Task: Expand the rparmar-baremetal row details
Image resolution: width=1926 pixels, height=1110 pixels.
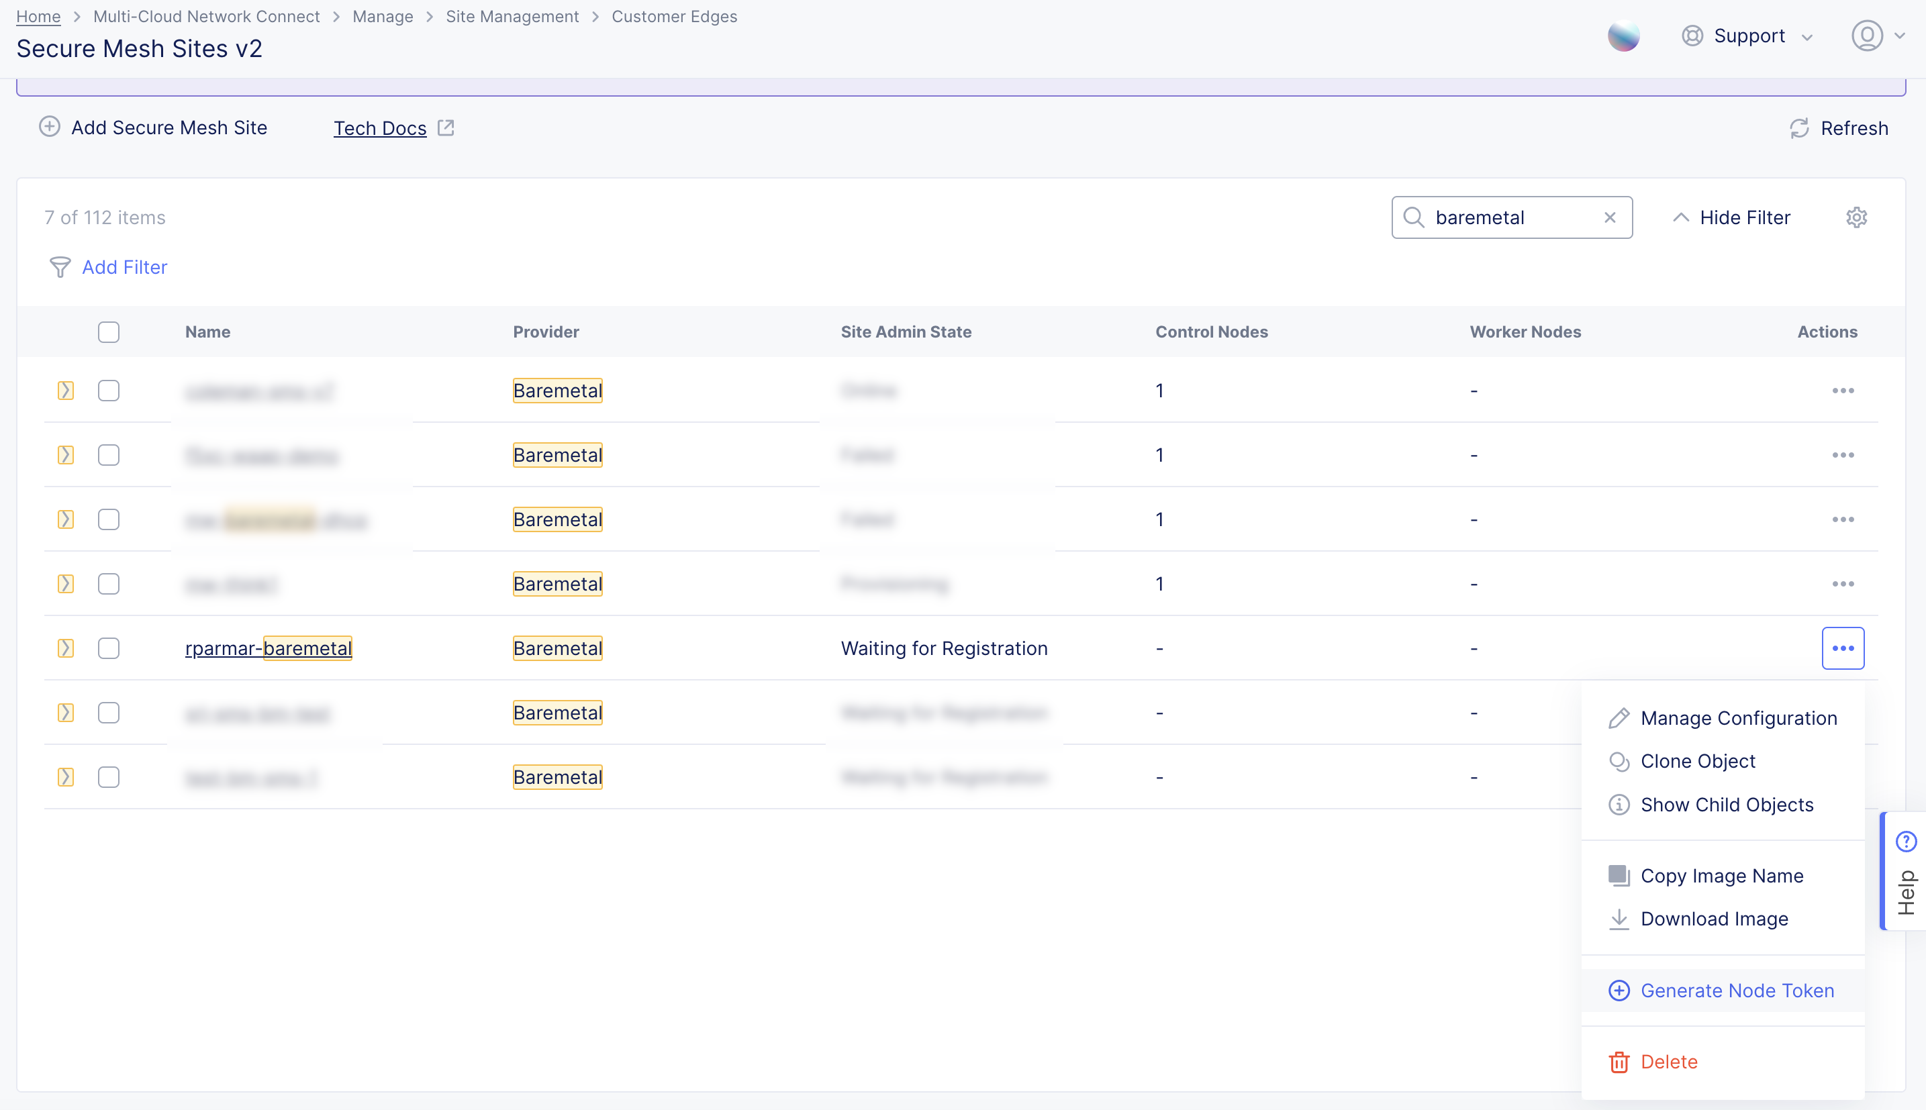Action: (66, 648)
